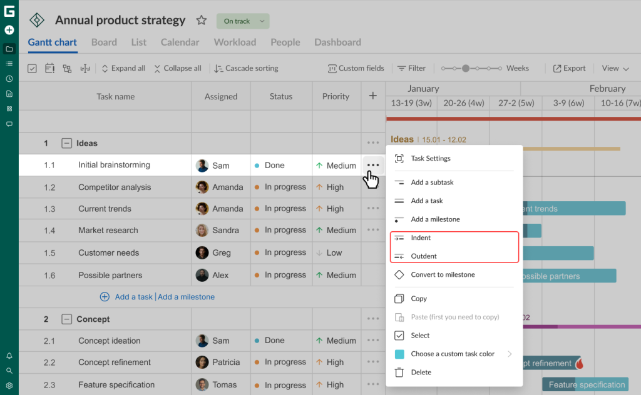Star the Annual product strategy project
This screenshot has height=395, width=641.
click(x=201, y=20)
